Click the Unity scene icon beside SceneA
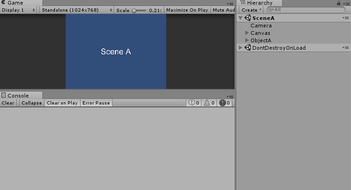This screenshot has height=190, width=351. pos(248,18)
